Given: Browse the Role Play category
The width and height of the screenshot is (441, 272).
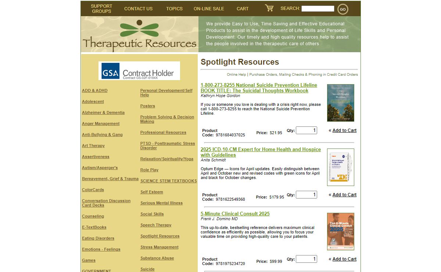Looking at the screenshot, I should [x=149, y=170].
